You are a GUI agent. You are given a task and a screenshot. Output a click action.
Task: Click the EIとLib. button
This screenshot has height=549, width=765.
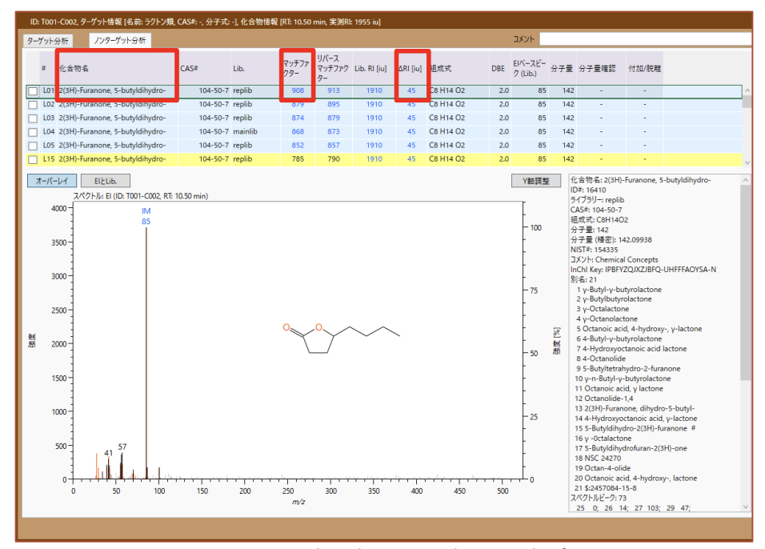(105, 182)
